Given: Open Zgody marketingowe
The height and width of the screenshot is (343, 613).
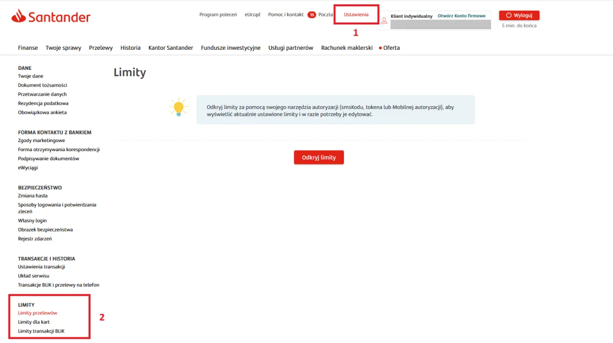Looking at the screenshot, I should point(42,141).
